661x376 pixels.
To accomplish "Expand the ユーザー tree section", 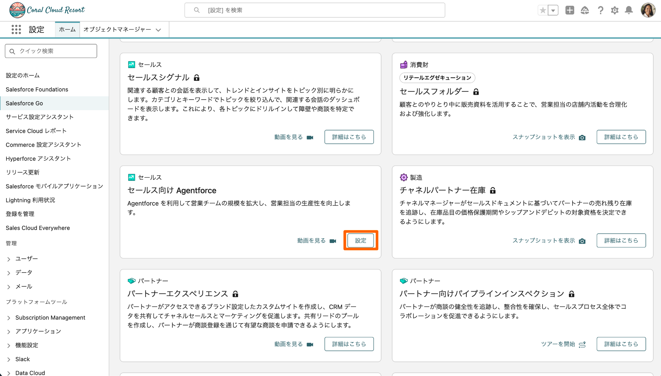I will 9,259.
